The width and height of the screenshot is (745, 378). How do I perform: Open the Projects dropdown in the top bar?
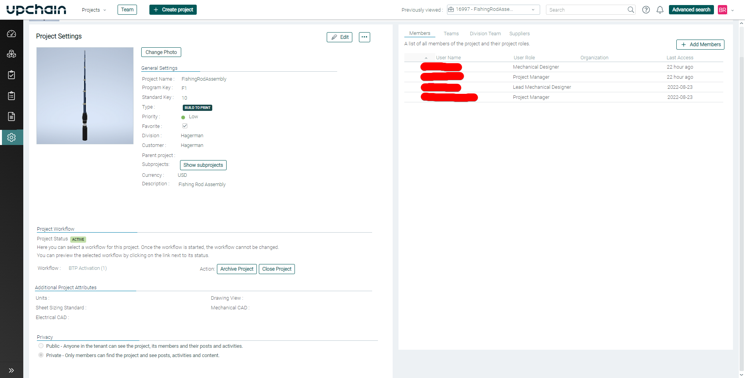(x=94, y=10)
